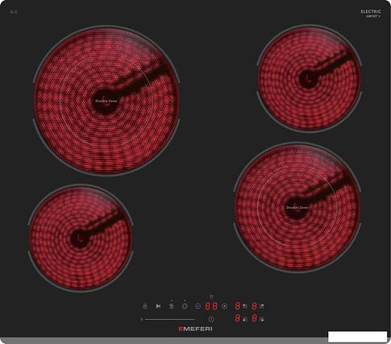Tap the timer icon above the display
391x344 pixels.
click(211, 296)
